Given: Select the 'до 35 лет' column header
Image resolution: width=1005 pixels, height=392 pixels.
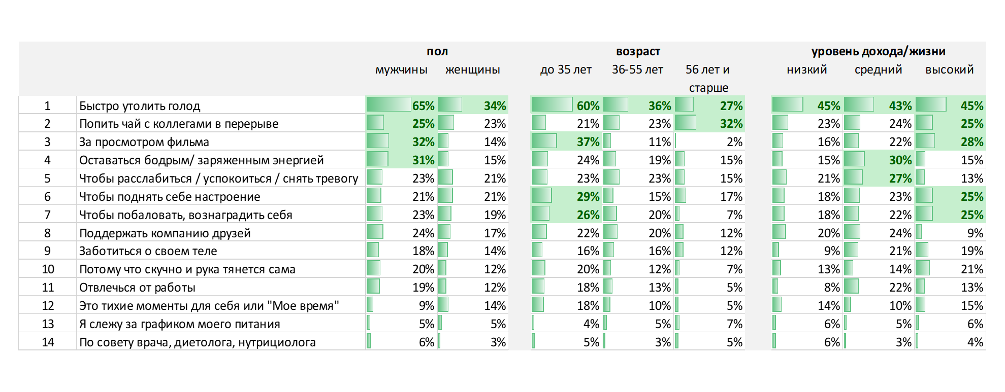Looking at the screenshot, I should coord(566,69).
